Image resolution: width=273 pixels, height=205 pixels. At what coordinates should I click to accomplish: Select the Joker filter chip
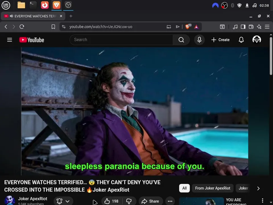point(243,188)
